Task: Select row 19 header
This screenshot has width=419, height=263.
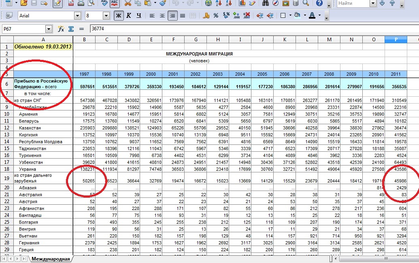Action: (x=6, y=177)
